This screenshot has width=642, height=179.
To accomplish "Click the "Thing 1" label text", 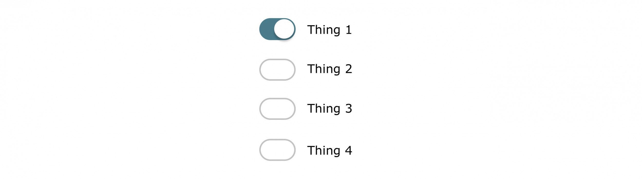I will (329, 30).
